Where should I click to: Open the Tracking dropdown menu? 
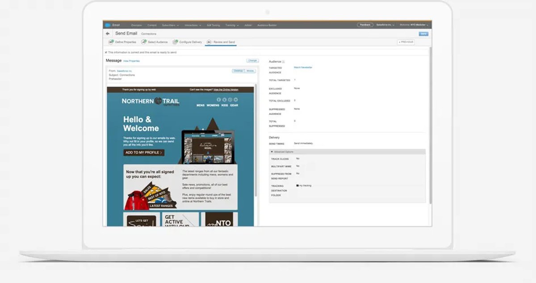pyautogui.click(x=232, y=25)
